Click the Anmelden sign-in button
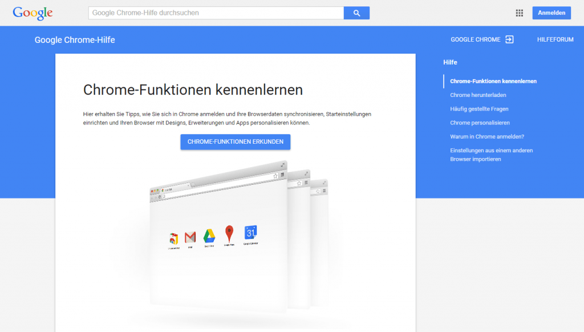The width and height of the screenshot is (584, 332). 551,13
